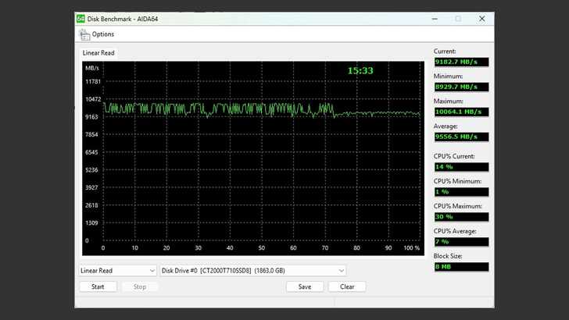Clear the benchmark graph

click(x=347, y=286)
